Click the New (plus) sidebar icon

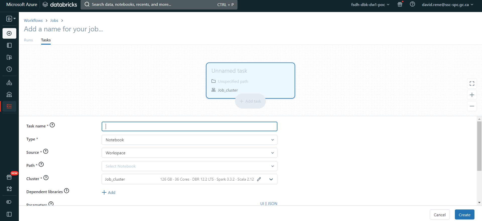pyautogui.click(x=9, y=33)
